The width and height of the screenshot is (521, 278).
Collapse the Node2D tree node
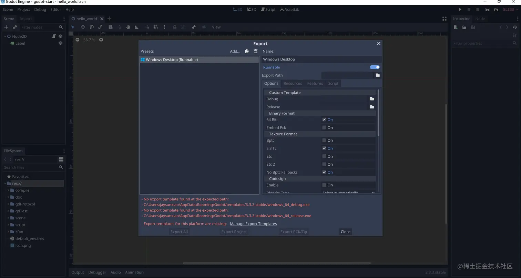pos(5,36)
